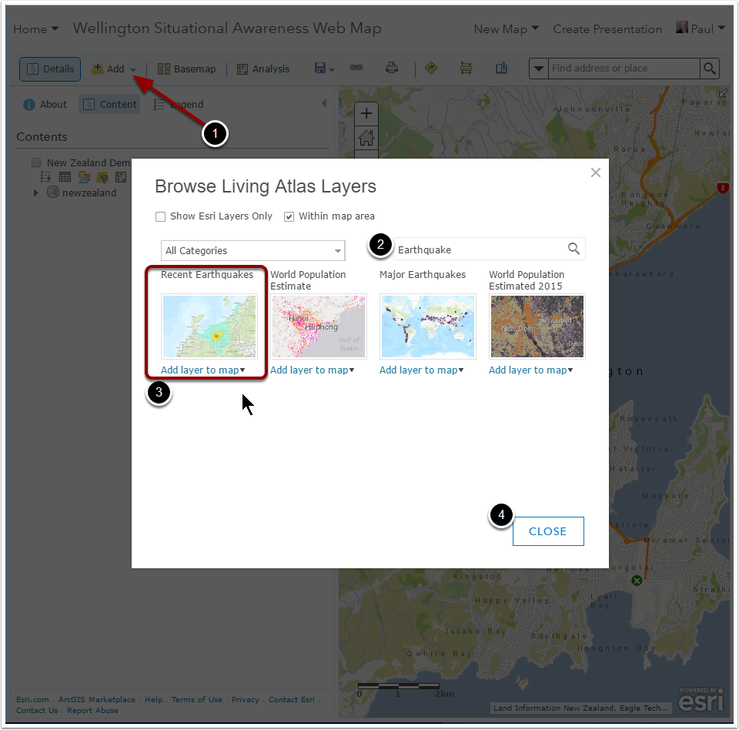Image resolution: width=739 pixels, height=730 pixels.
Task: Click the Major Earthquakes thumbnail
Action: pos(428,326)
